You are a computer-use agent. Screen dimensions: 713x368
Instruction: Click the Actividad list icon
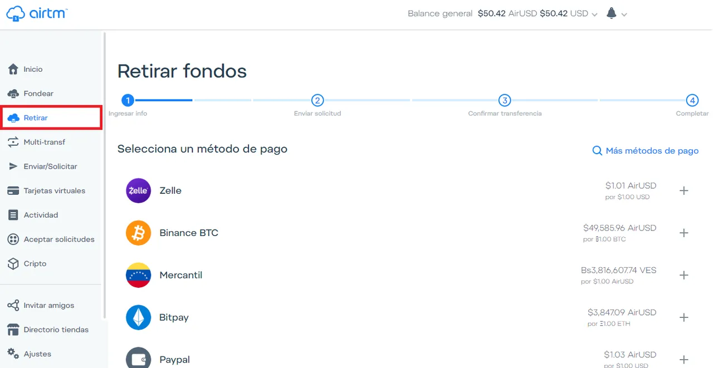(13, 215)
